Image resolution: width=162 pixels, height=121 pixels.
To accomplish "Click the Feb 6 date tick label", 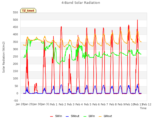I will tap(96, 104).
